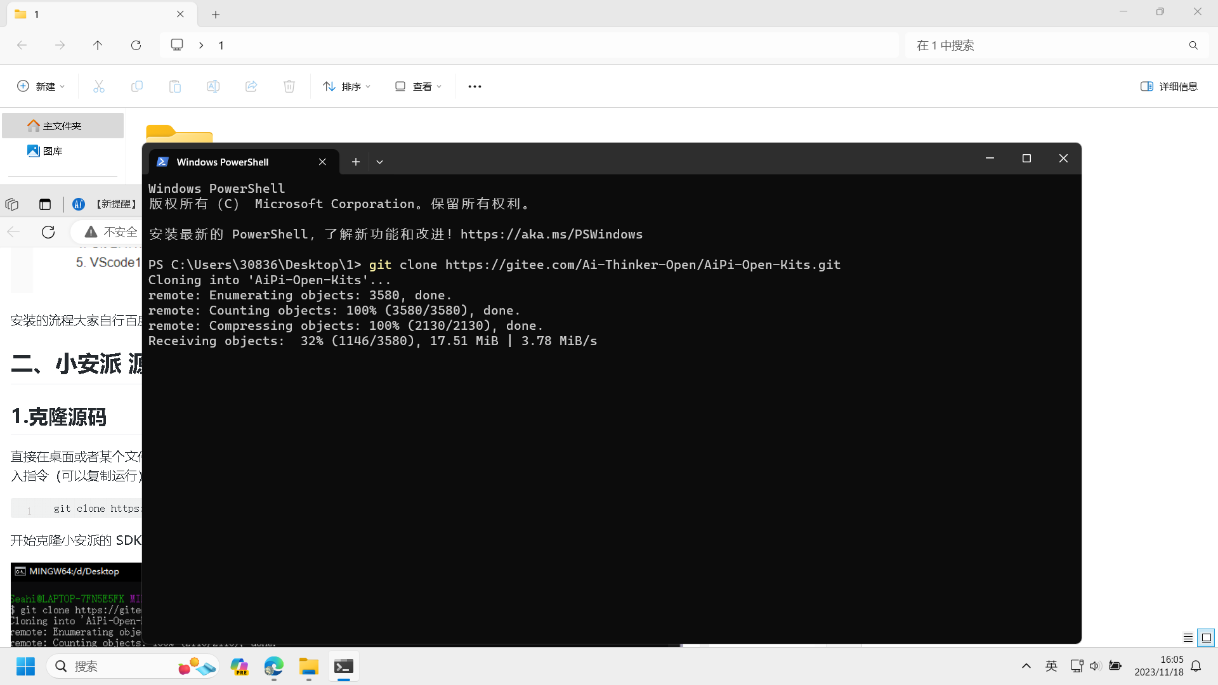
Task: Go up one folder level in Explorer
Action: [98, 45]
